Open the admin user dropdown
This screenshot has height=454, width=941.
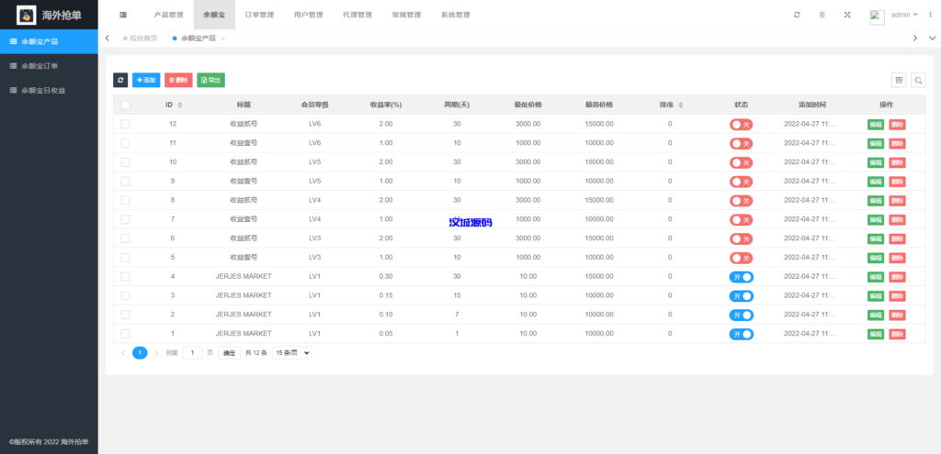(903, 15)
